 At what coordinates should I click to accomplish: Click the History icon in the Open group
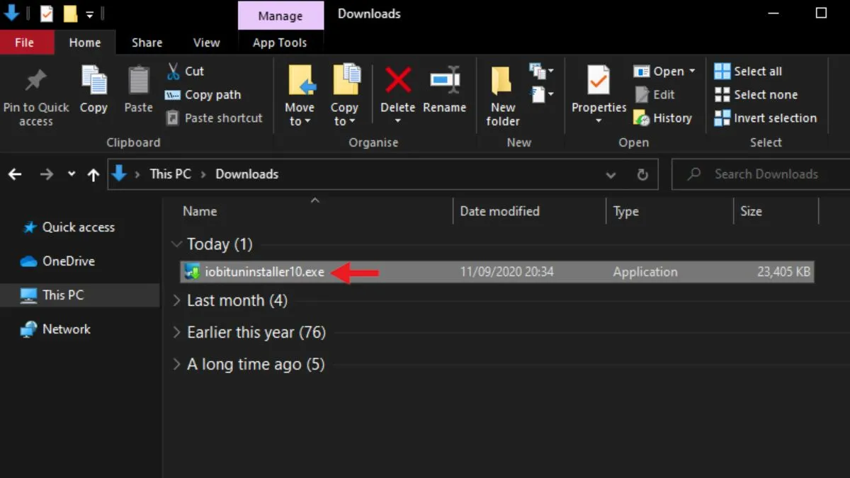[x=663, y=118]
